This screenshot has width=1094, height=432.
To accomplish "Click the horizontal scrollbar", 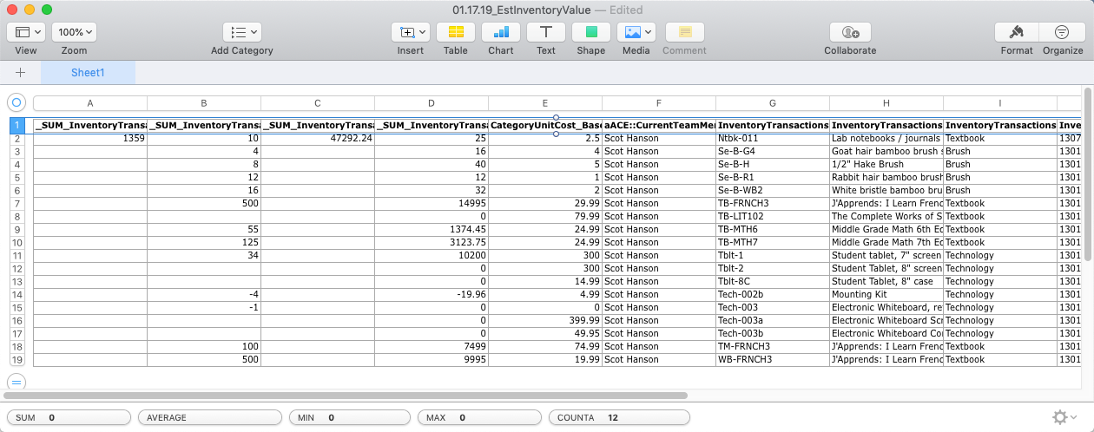I will (347, 396).
